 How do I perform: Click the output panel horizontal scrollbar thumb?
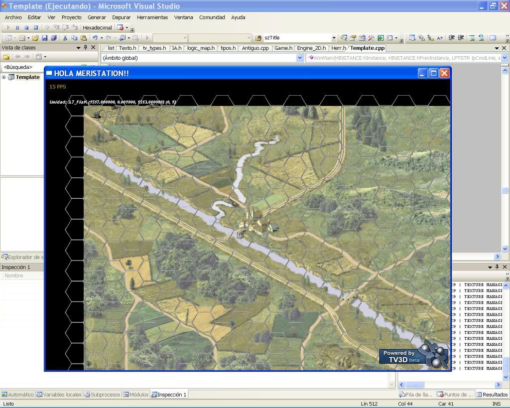click(x=414, y=385)
